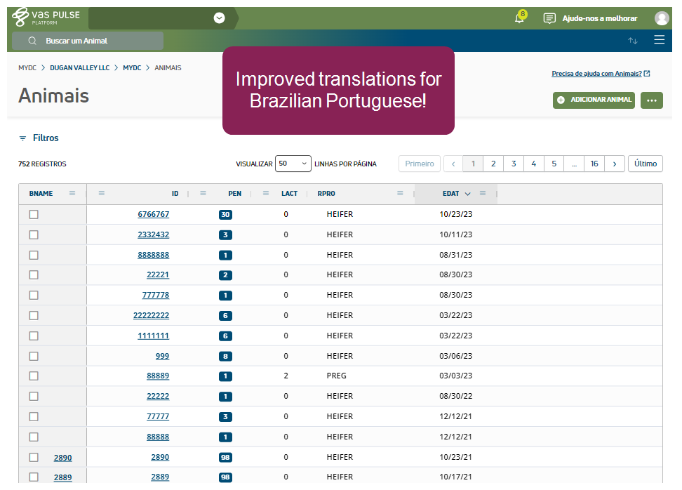Screen dimensions: 682x490
Task: Select the checkbox for row 2890
Action: [34, 457]
